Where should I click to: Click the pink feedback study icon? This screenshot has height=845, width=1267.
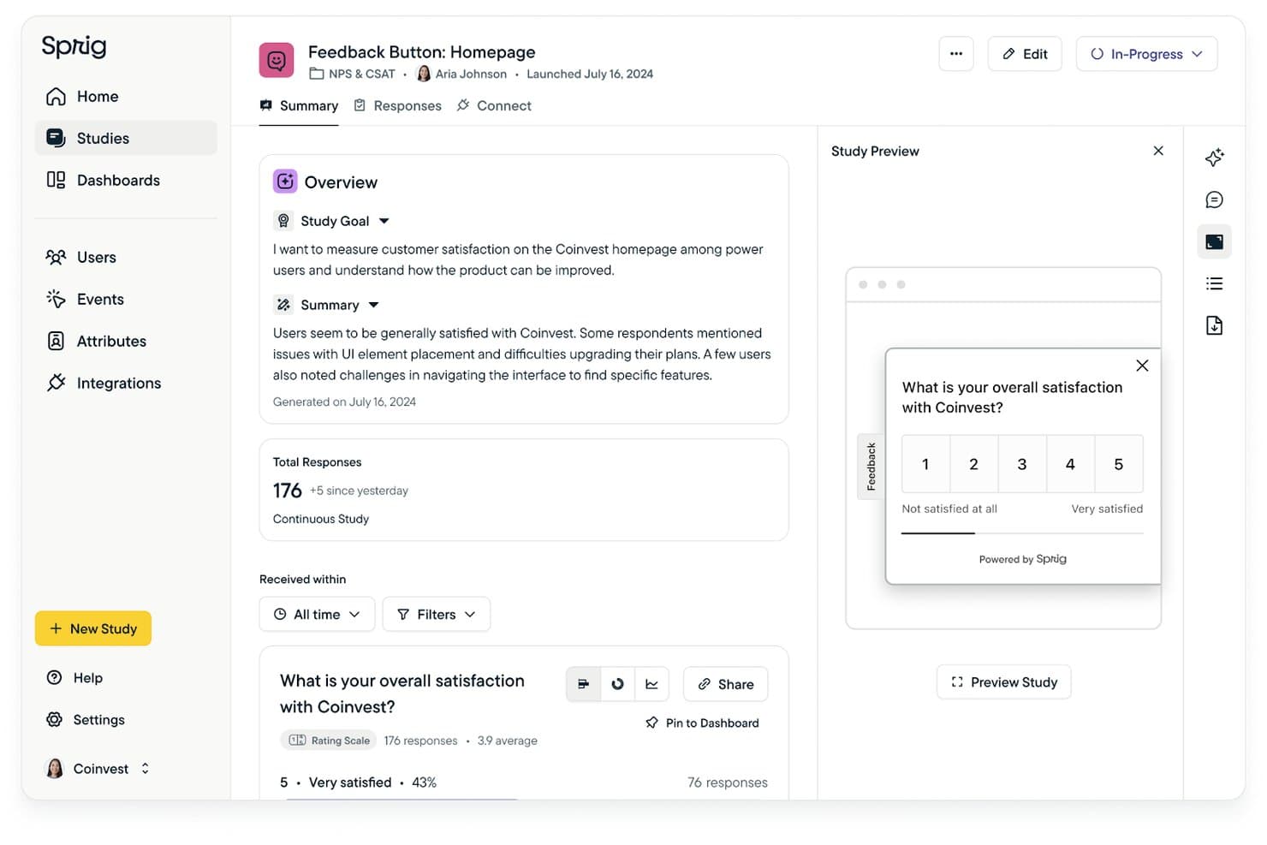tap(277, 60)
